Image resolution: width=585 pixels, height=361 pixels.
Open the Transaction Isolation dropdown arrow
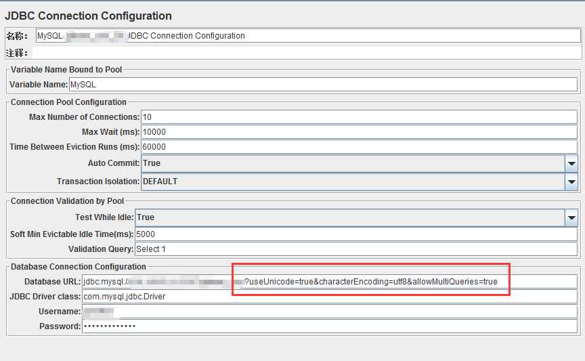571,182
